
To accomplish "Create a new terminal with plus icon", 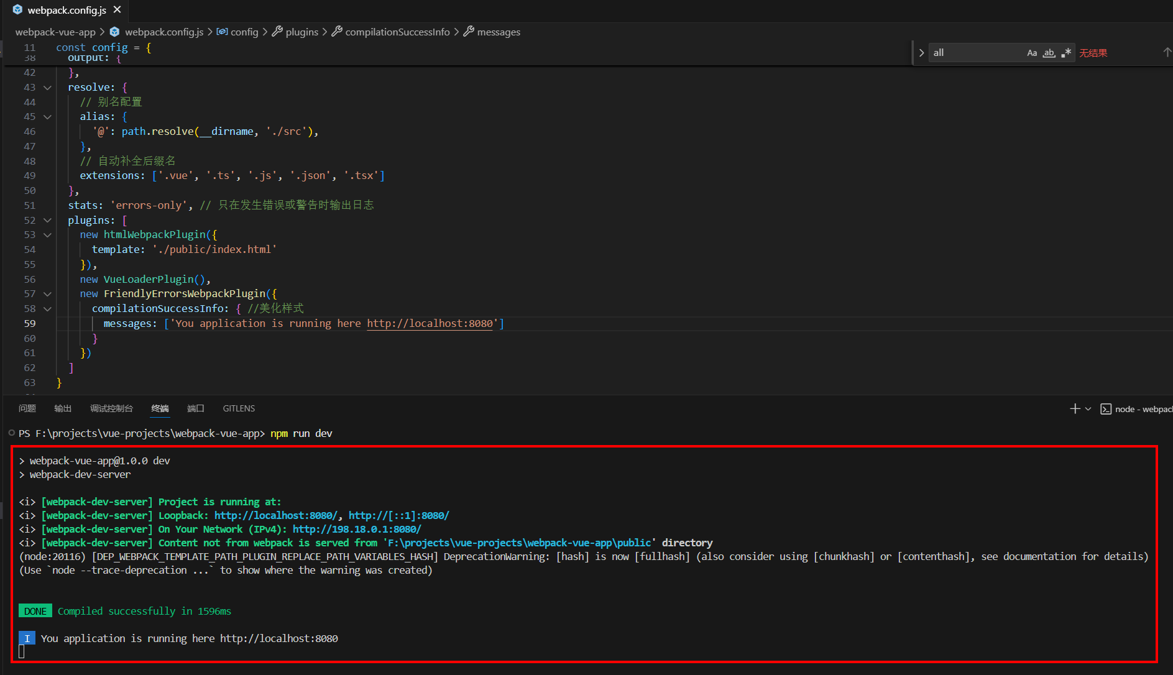I will click(1075, 408).
